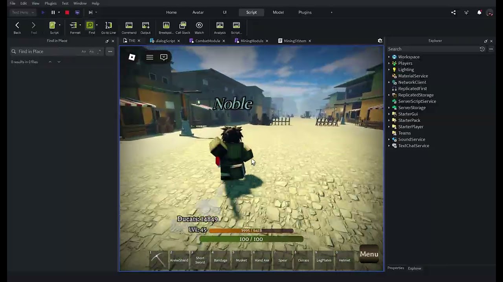
Task: Go to previous find result arrow
Action: [x=50, y=62]
